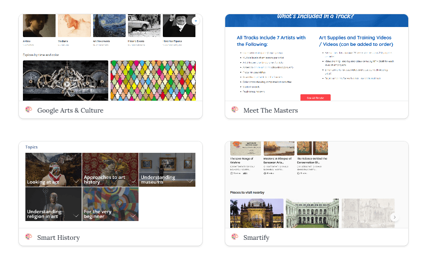Click the palette icon beside Google Arts & Culture

[x=28, y=109]
